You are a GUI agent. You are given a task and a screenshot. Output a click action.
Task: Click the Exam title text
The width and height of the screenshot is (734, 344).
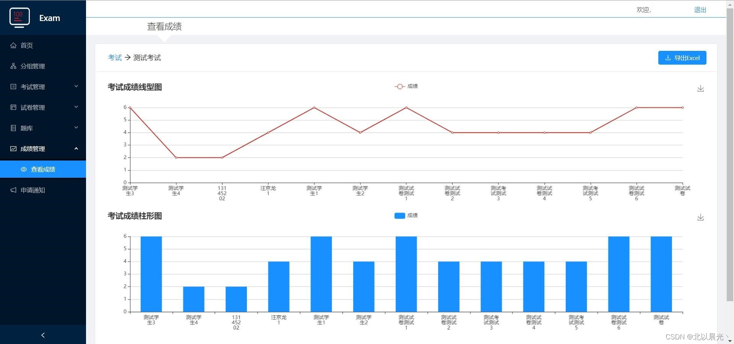tap(50, 18)
